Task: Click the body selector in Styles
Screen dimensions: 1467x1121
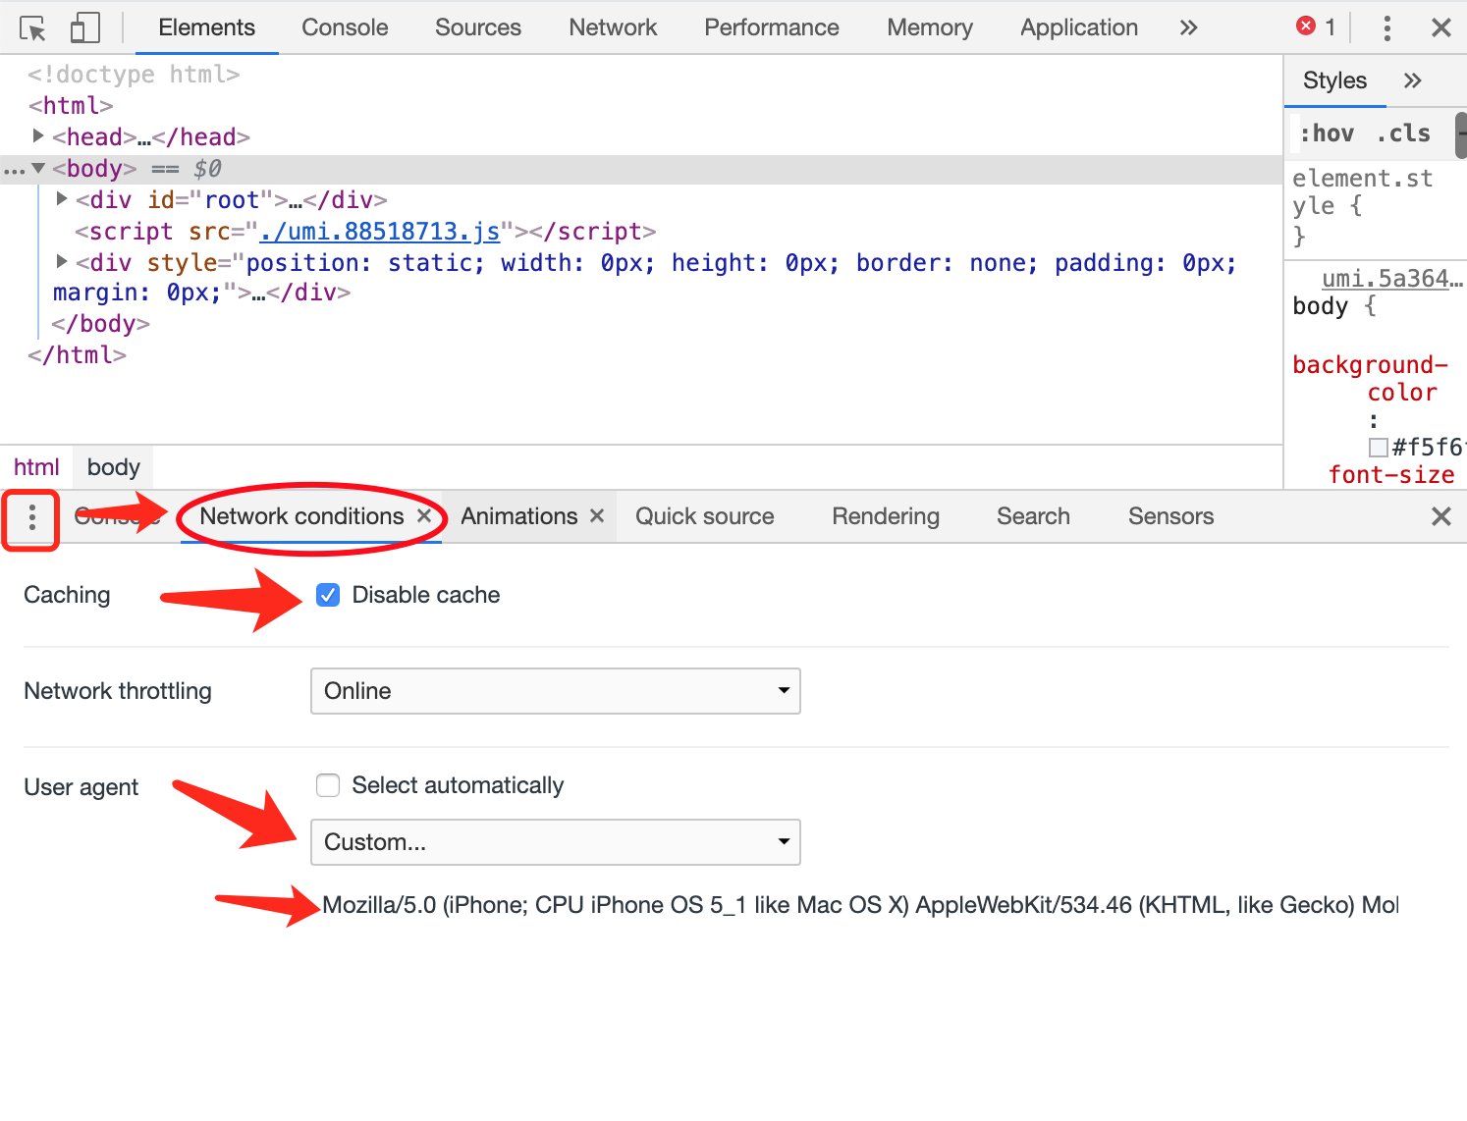Action: [1321, 306]
